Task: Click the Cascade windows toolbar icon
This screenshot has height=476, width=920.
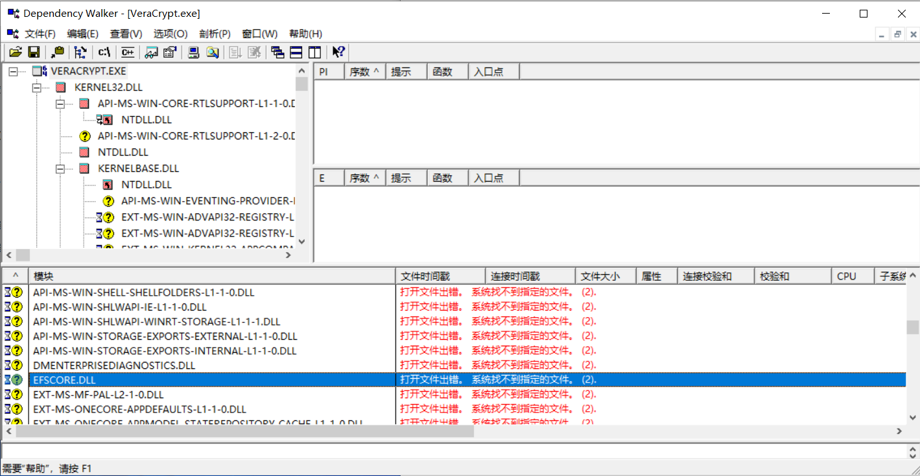Action: (x=278, y=53)
